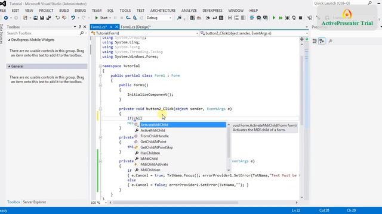Viewport: 382px width, 214px height.
Task: Open Property Pages wrench icon
Action: point(330,41)
